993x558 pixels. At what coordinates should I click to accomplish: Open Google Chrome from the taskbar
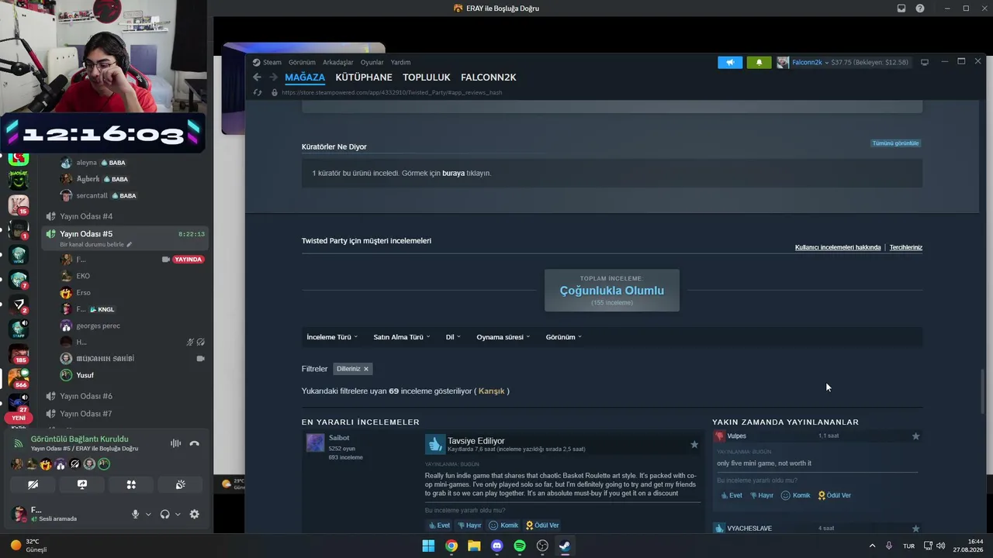(451, 546)
